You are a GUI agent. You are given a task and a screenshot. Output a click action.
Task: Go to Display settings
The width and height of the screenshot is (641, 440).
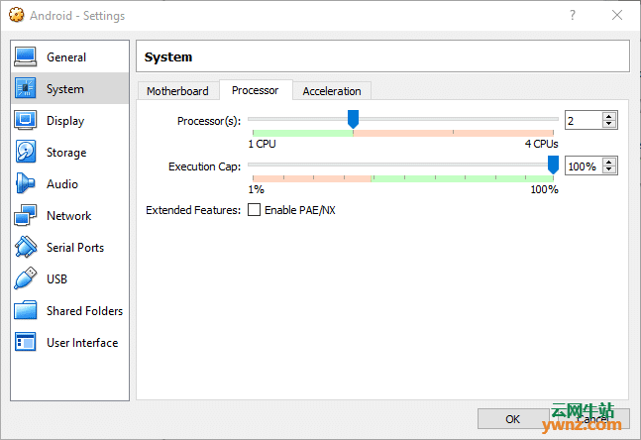click(x=70, y=120)
